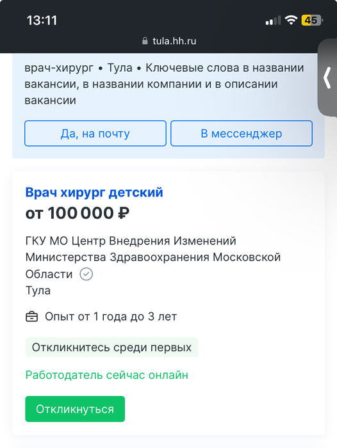Tap the salary "от 100 000 ₽"
The height and width of the screenshot is (448, 337).
click(x=78, y=213)
